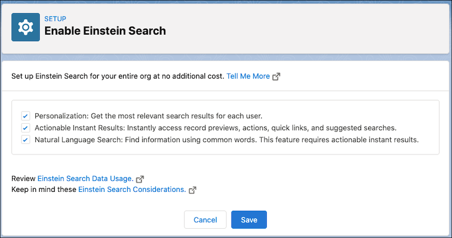The height and width of the screenshot is (238, 452).
Task: Open the Tell Me More link
Action: pyautogui.click(x=248, y=76)
